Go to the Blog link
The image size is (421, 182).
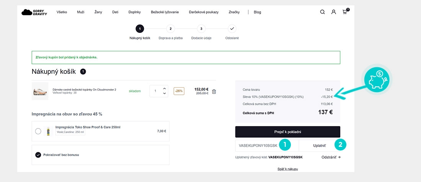click(257, 12)
